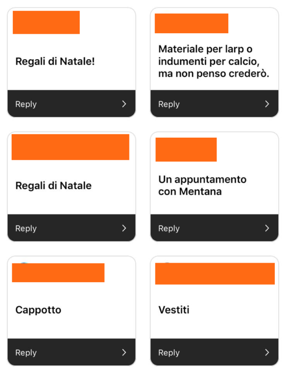Select the 'Regali di Natale!' response text
This screenshot has height=375, width=286.
[55, 62]
